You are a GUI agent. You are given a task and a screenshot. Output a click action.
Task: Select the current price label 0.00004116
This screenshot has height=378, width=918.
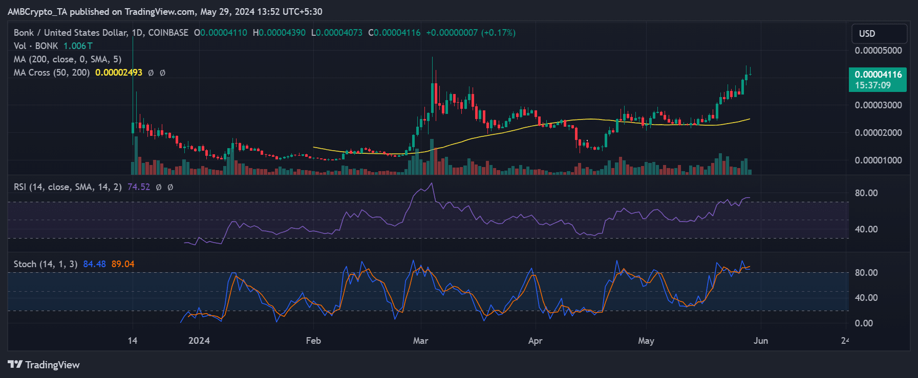(x=878, y=75)
